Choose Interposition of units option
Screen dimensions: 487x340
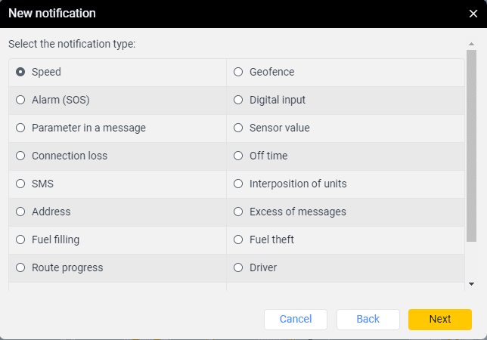[x=238, y=184]
